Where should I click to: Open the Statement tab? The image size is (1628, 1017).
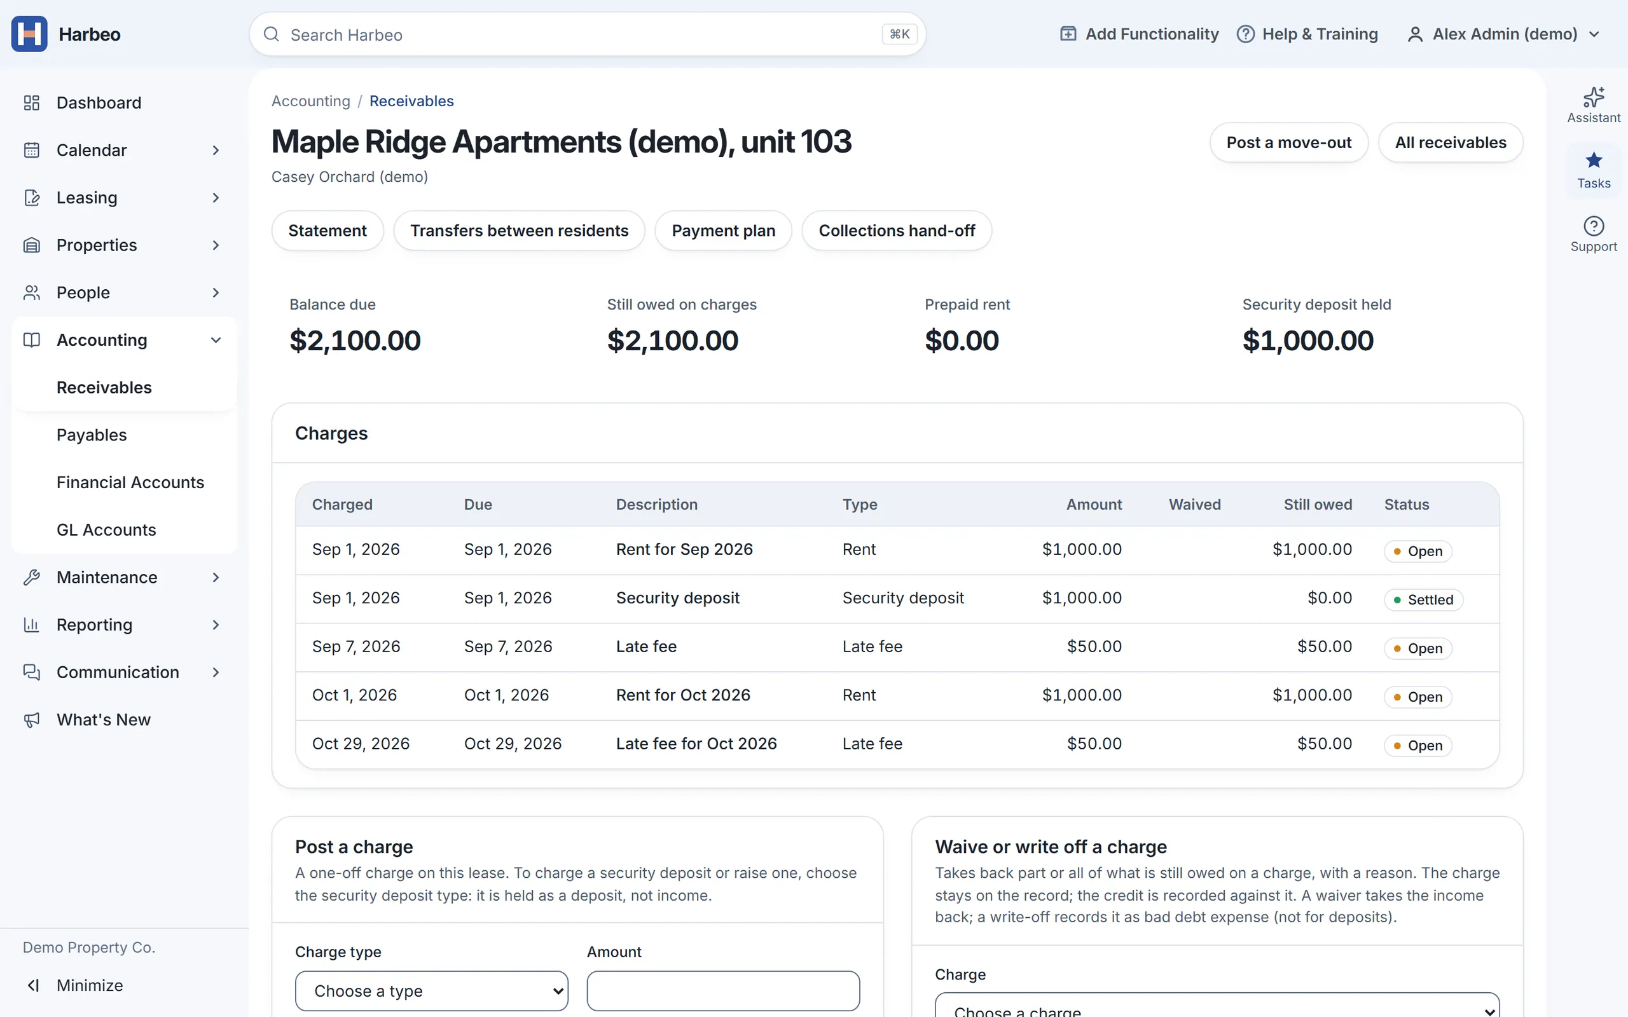[x=327, y=231]
